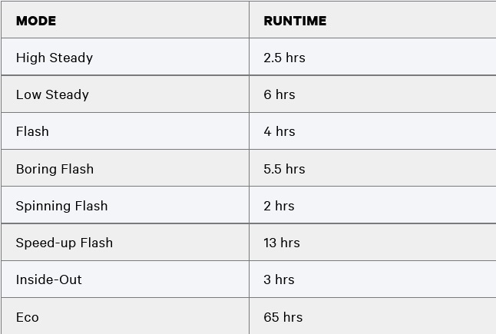The height and width of the screenshot is (334, 496).
Task: Click the word Steady in High Steady
Action: pos(71,58)
